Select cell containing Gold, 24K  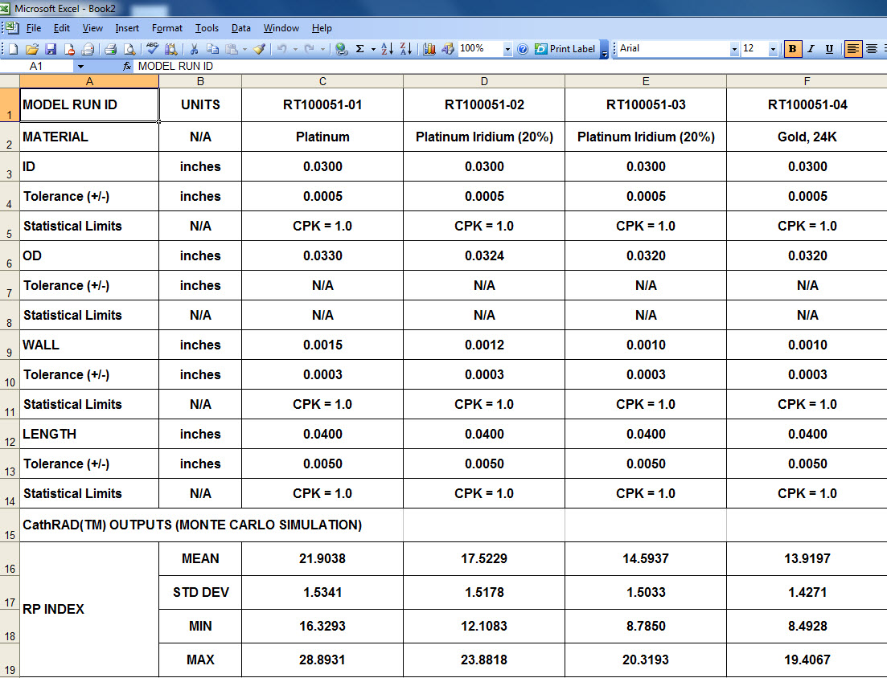point(807,137)
